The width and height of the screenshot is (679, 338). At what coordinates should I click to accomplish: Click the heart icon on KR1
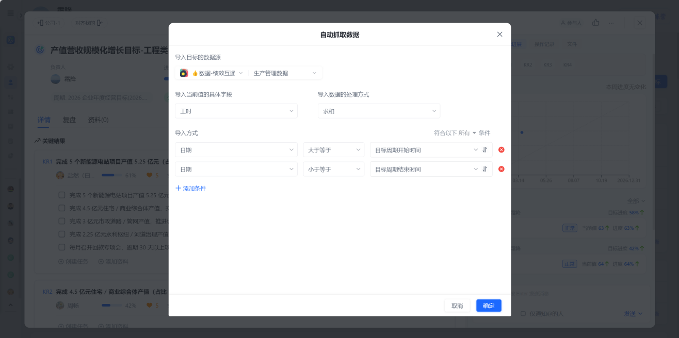click(x=150, y=175)
